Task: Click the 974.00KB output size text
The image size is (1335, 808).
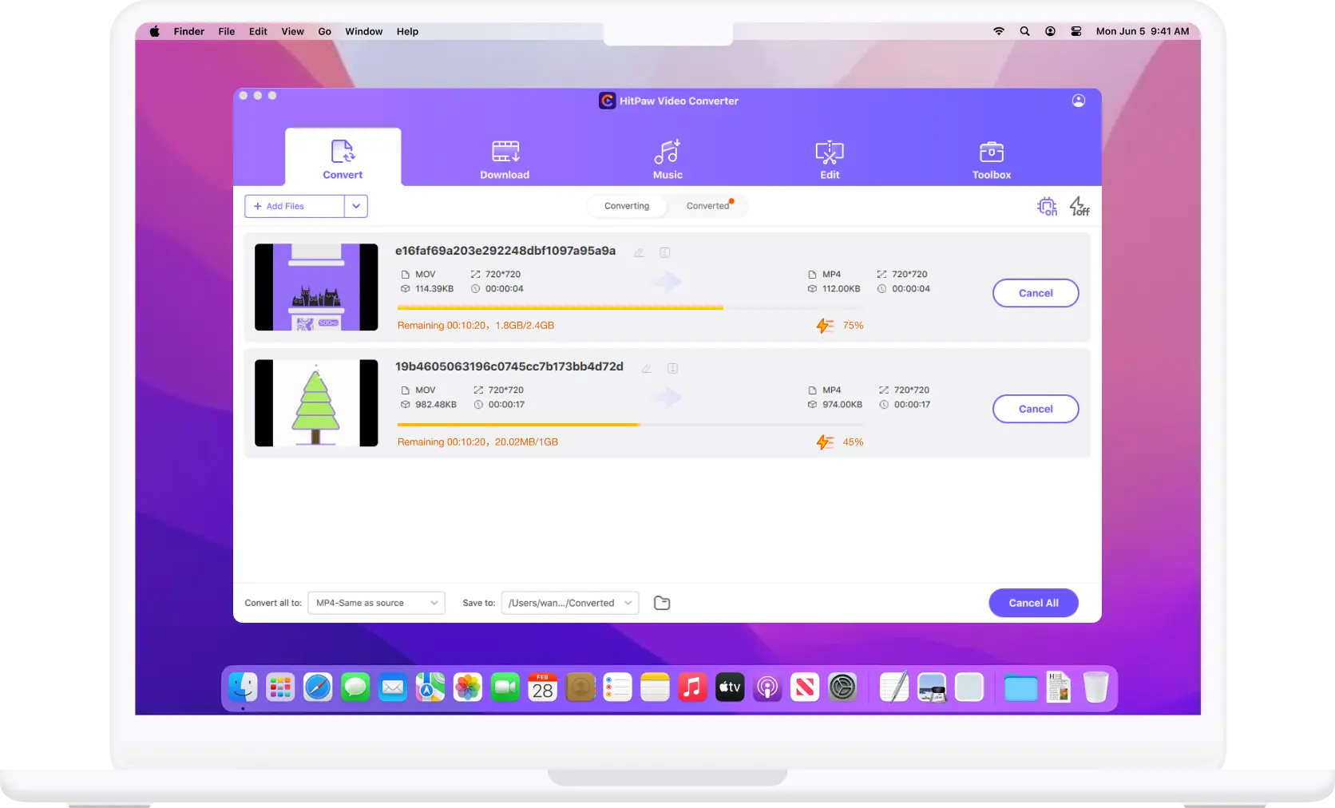Action: point(842,405)
